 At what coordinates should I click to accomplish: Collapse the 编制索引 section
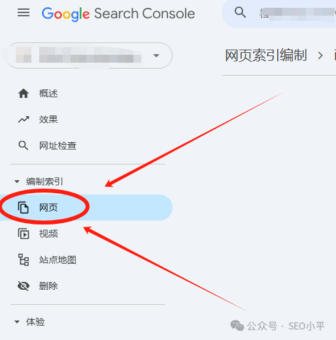pyautogui.click(x=17, y=181)
